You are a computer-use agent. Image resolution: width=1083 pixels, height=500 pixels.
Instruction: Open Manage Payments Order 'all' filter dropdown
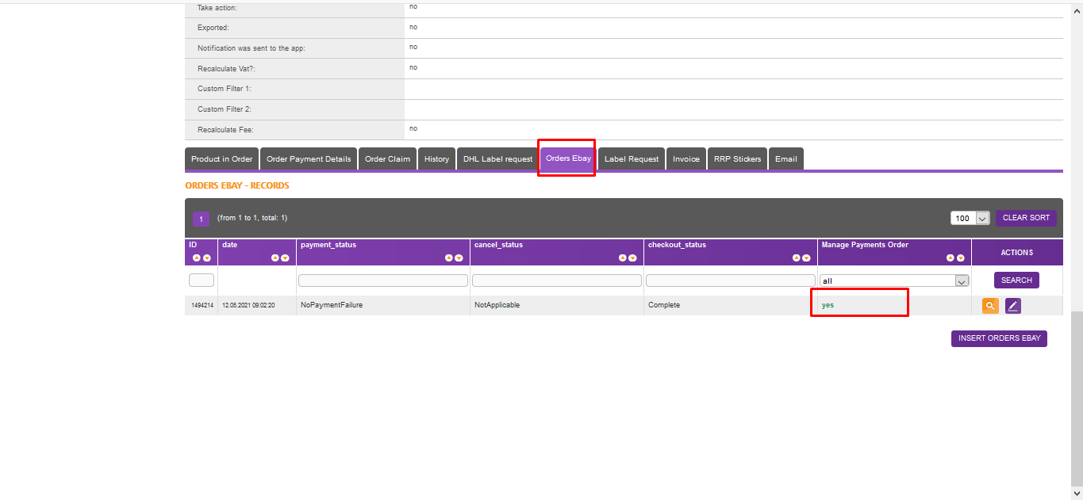pos(894,281)
